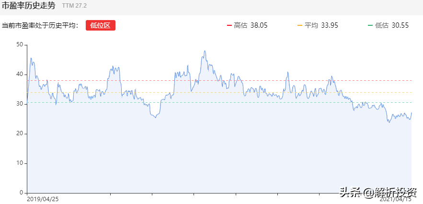Click the orange 平均 legend dash marker
423x204 pixels.
(300, 25)
